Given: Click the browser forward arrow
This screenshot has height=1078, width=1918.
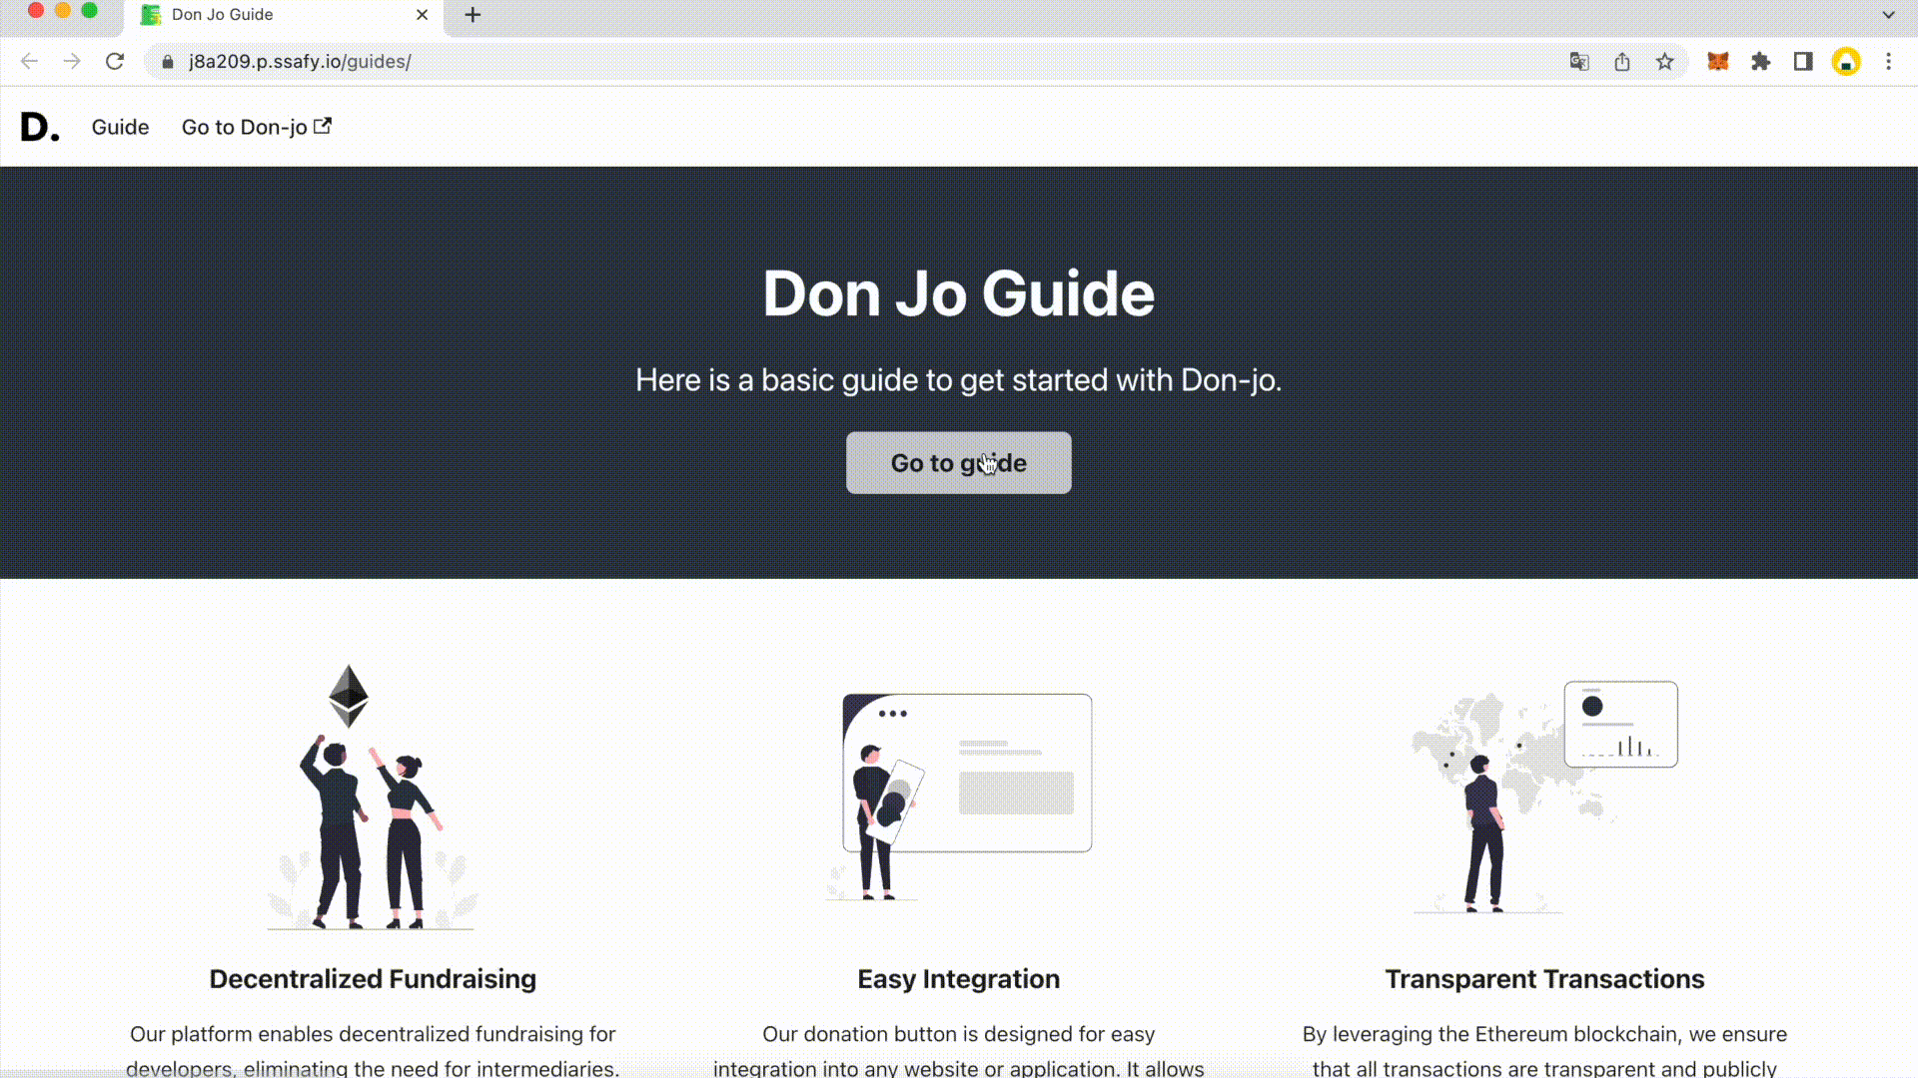Looking at the screenshot, I should click(x=72, y=61).
